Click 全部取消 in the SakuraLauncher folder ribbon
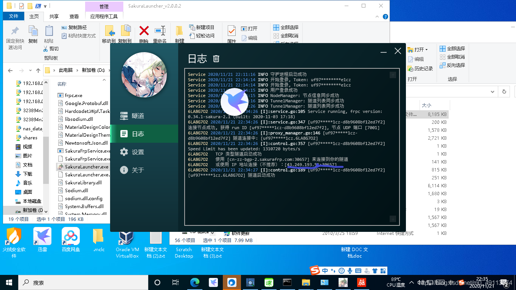 coord(286,36)
